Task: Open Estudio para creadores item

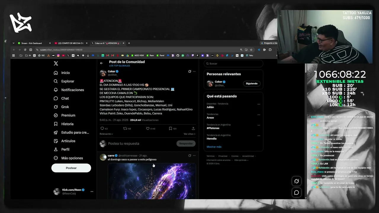Action: pos(71,133)
